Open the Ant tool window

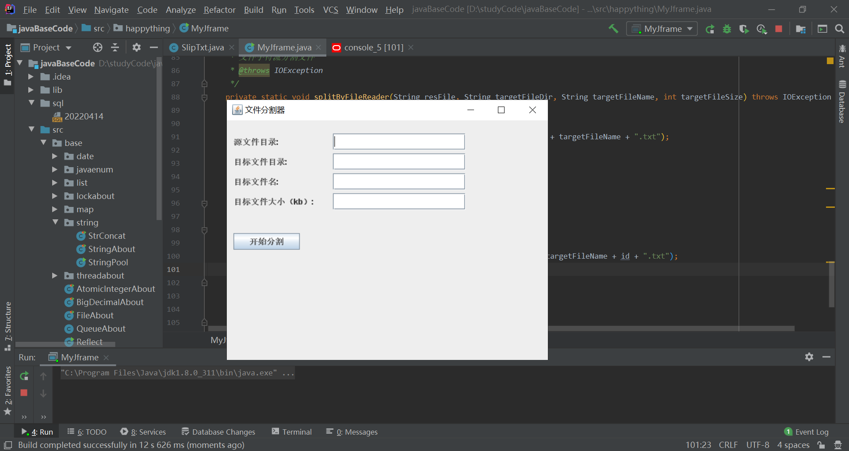pyautogui.click(x=842, y=56)
